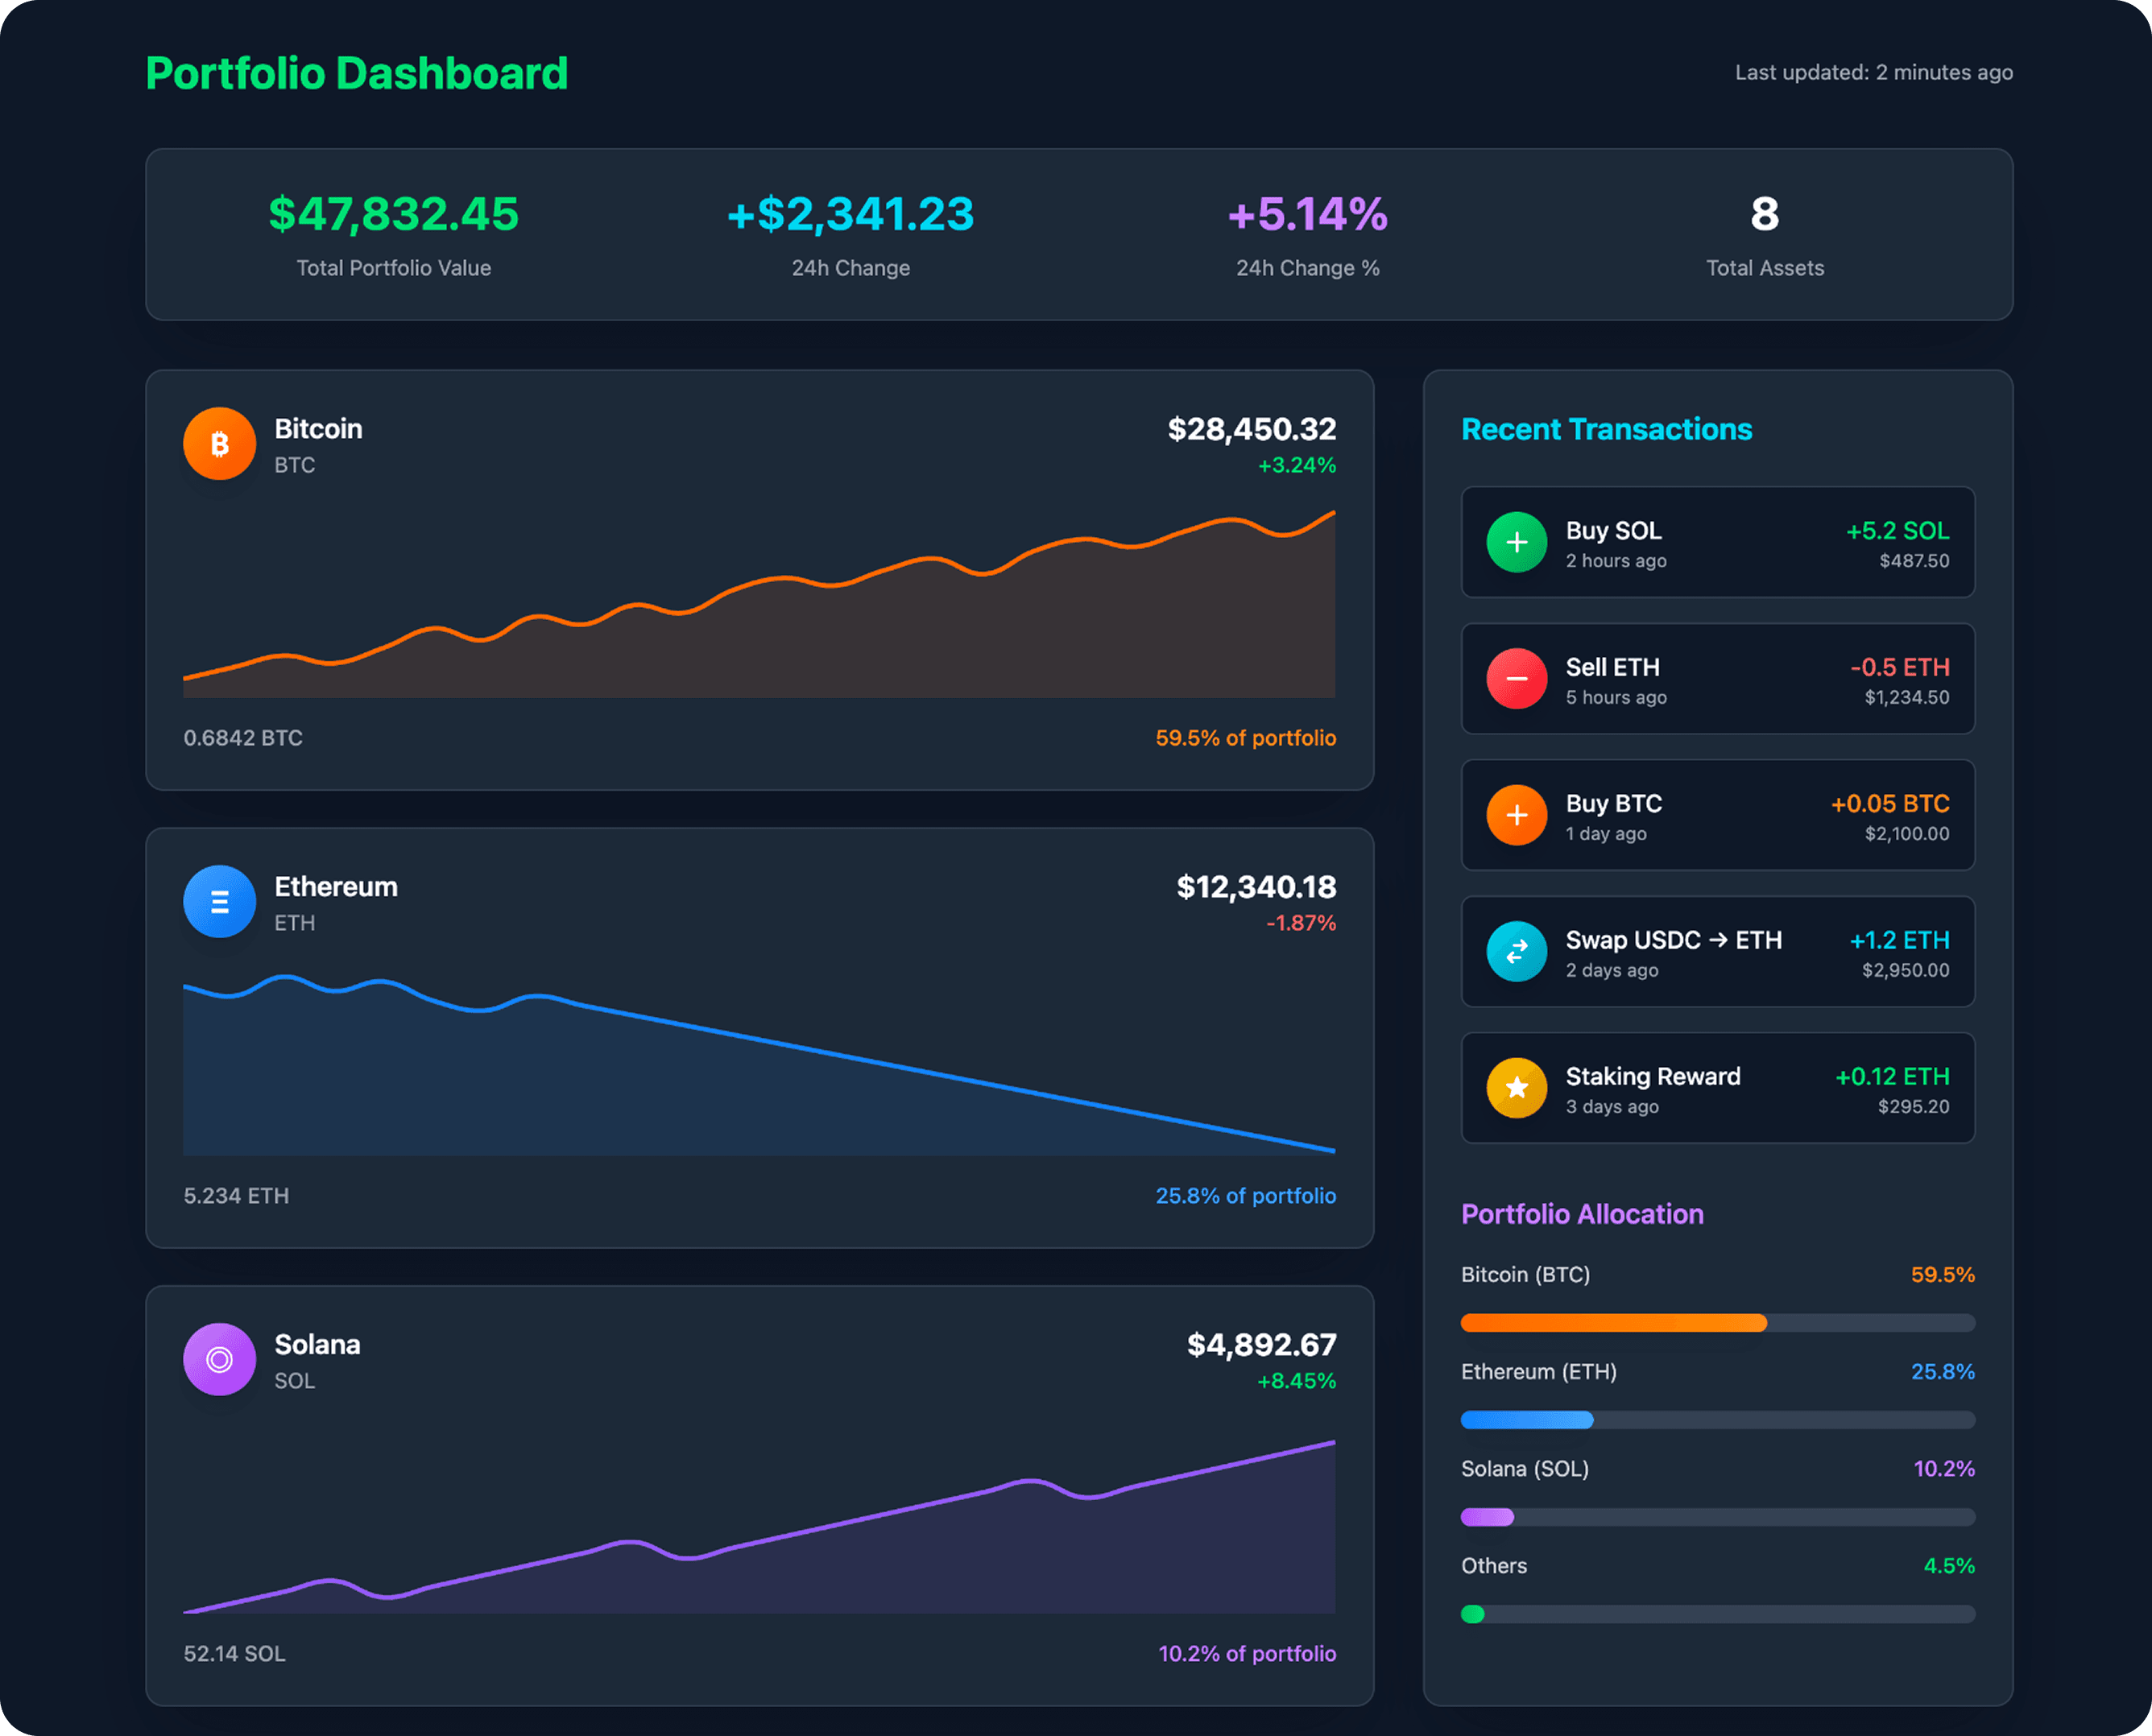Click the Others green allocation bar
Image resolution: width=2152 pixels, height=1736 pixels.
[1472, 1614]
